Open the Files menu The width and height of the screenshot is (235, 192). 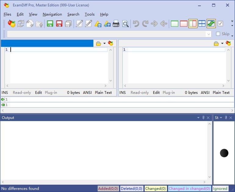pos(7,14)
